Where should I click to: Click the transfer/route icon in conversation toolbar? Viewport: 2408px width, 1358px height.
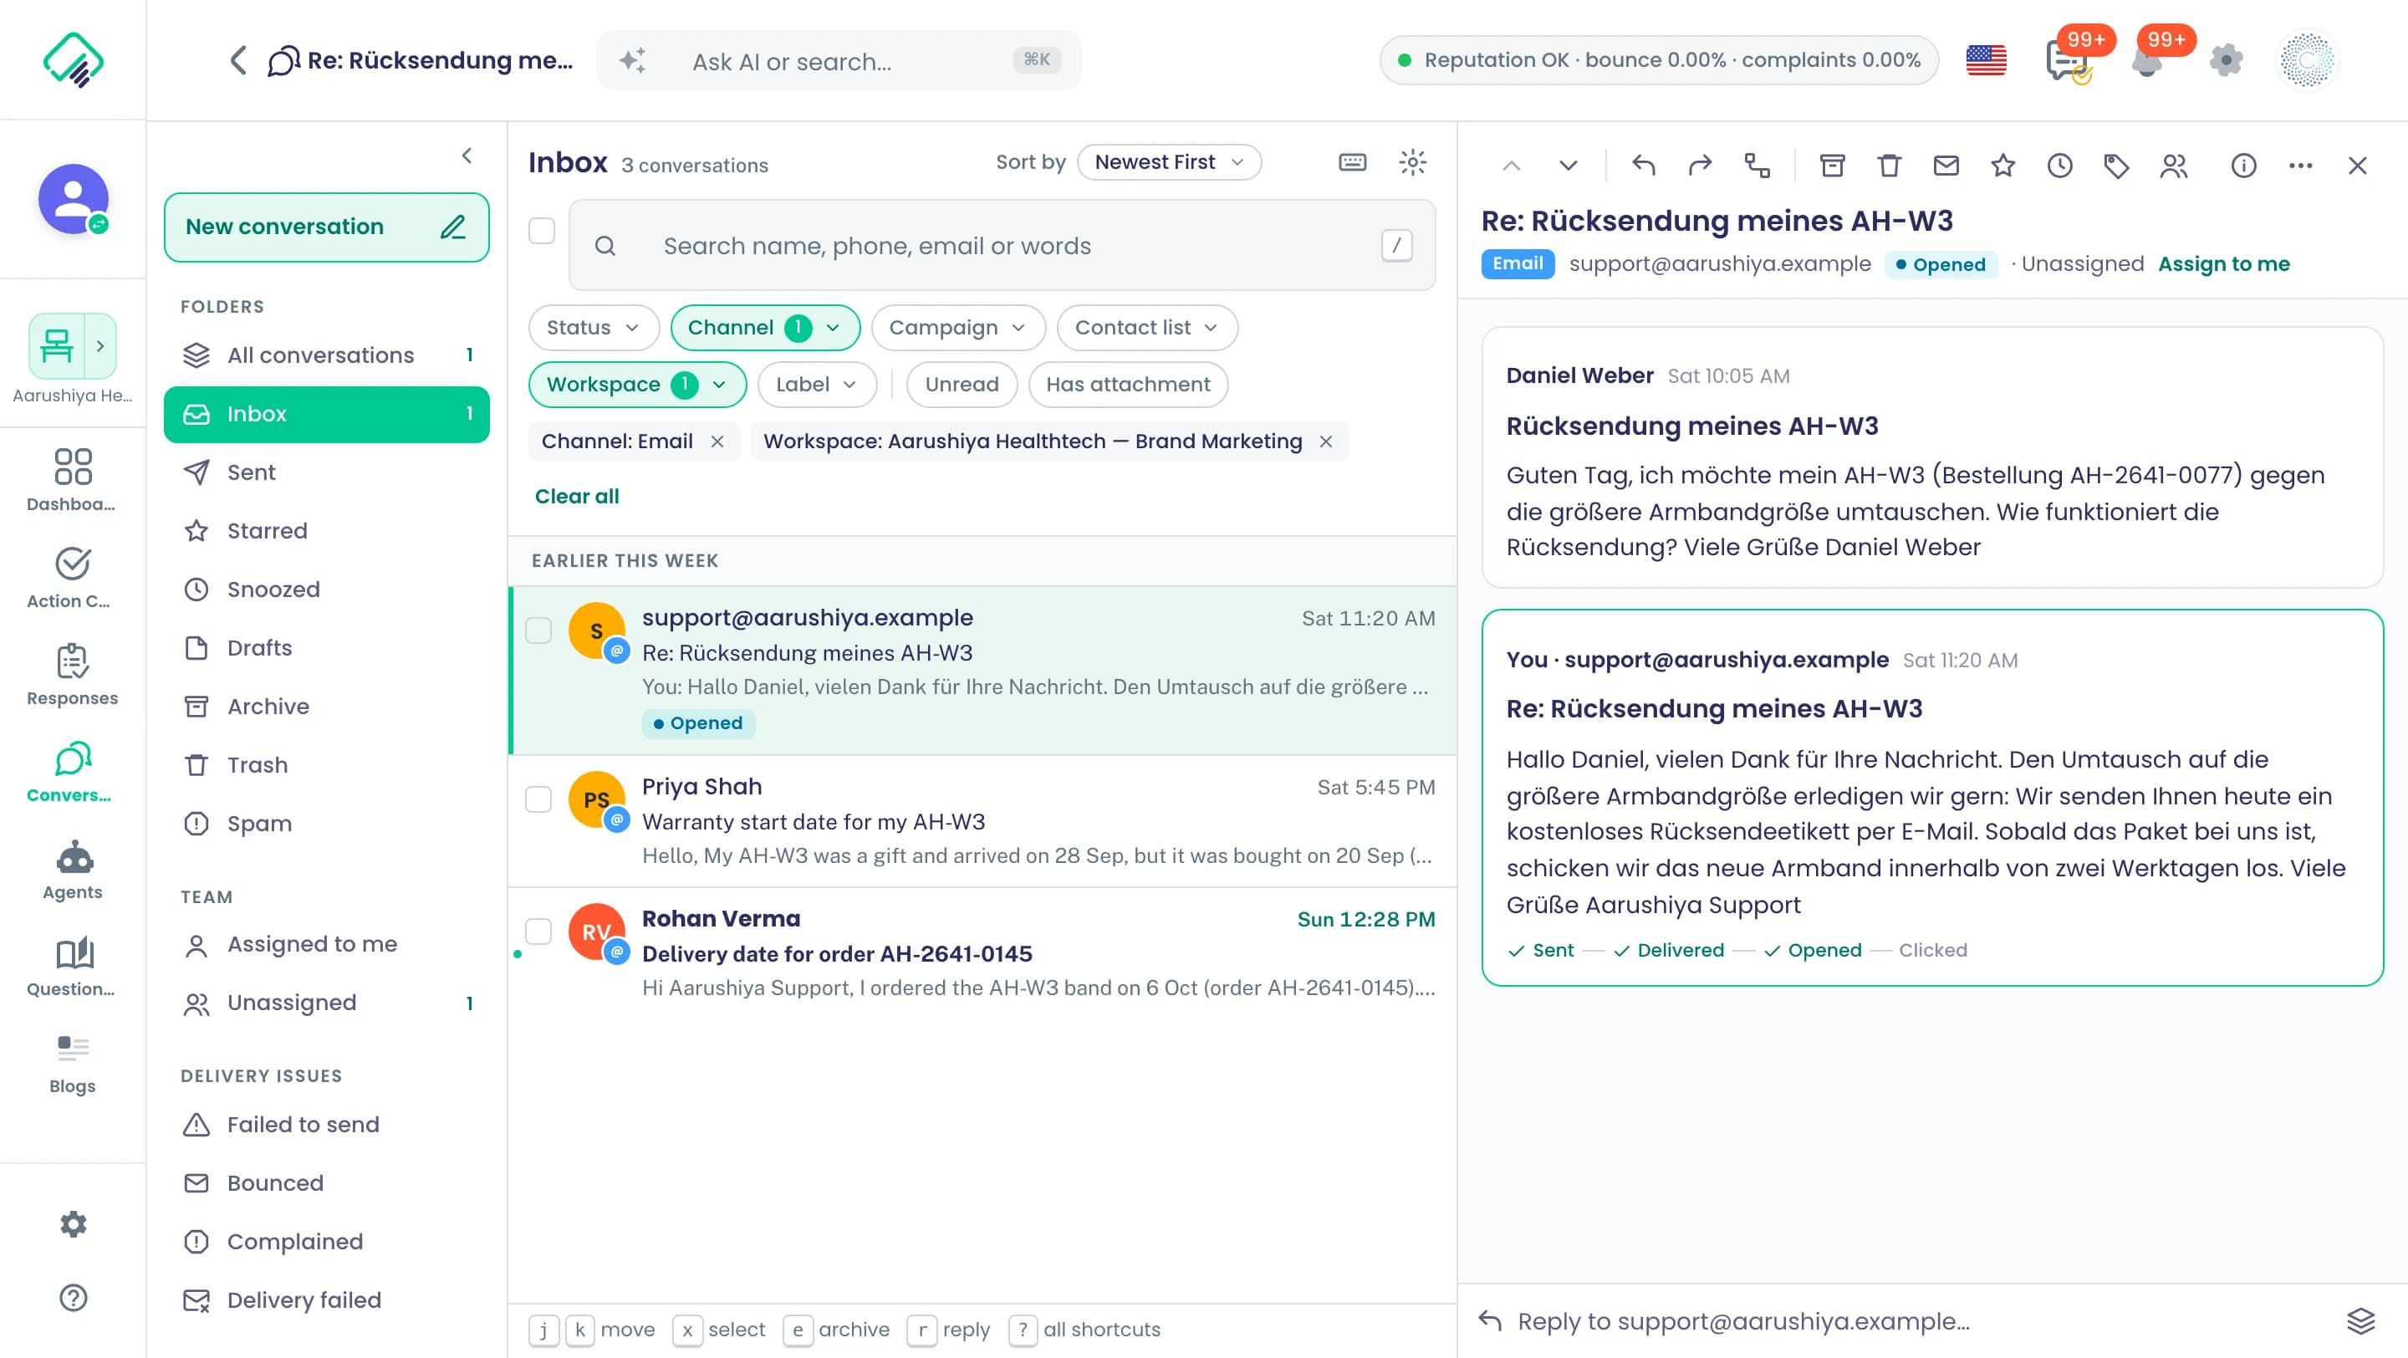pyautogui.click(x=1757, y=166)
